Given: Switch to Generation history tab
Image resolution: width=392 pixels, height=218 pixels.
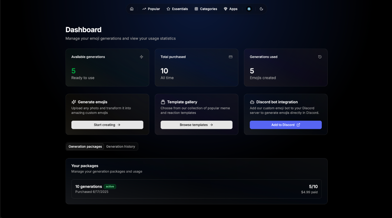Looking at the screenshot, I should [121, 146].
